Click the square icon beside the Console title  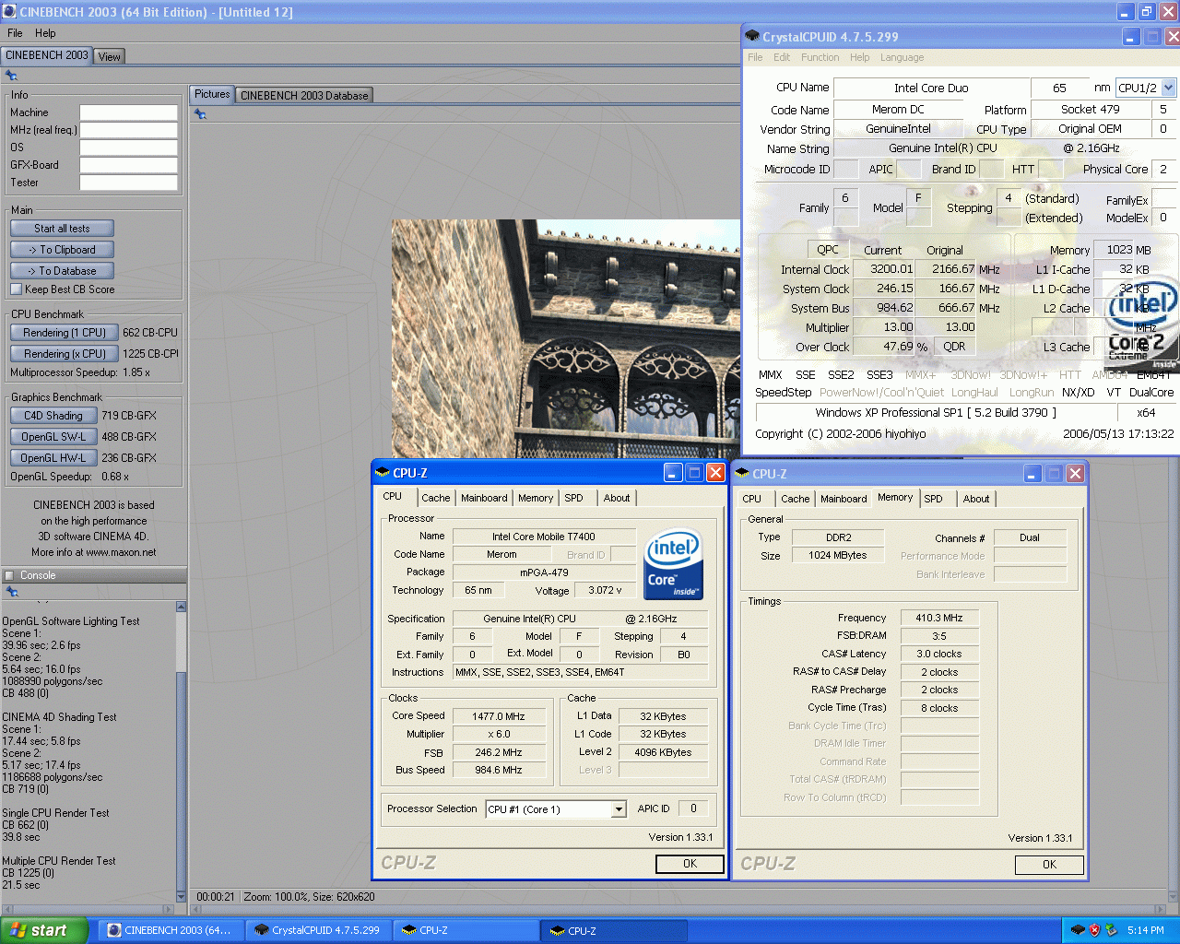[9, 575]
